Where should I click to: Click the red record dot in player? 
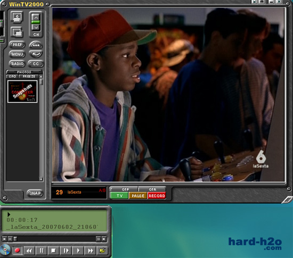pos(18,251)
